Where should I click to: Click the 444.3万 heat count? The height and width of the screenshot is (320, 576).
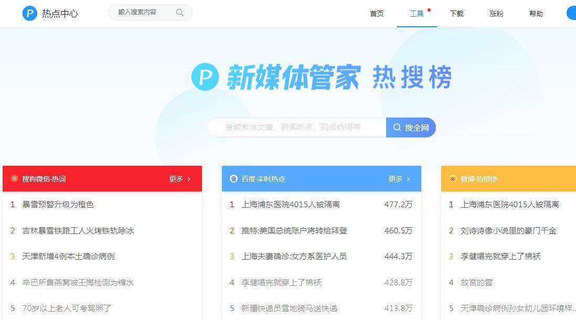tap(398, 256)
